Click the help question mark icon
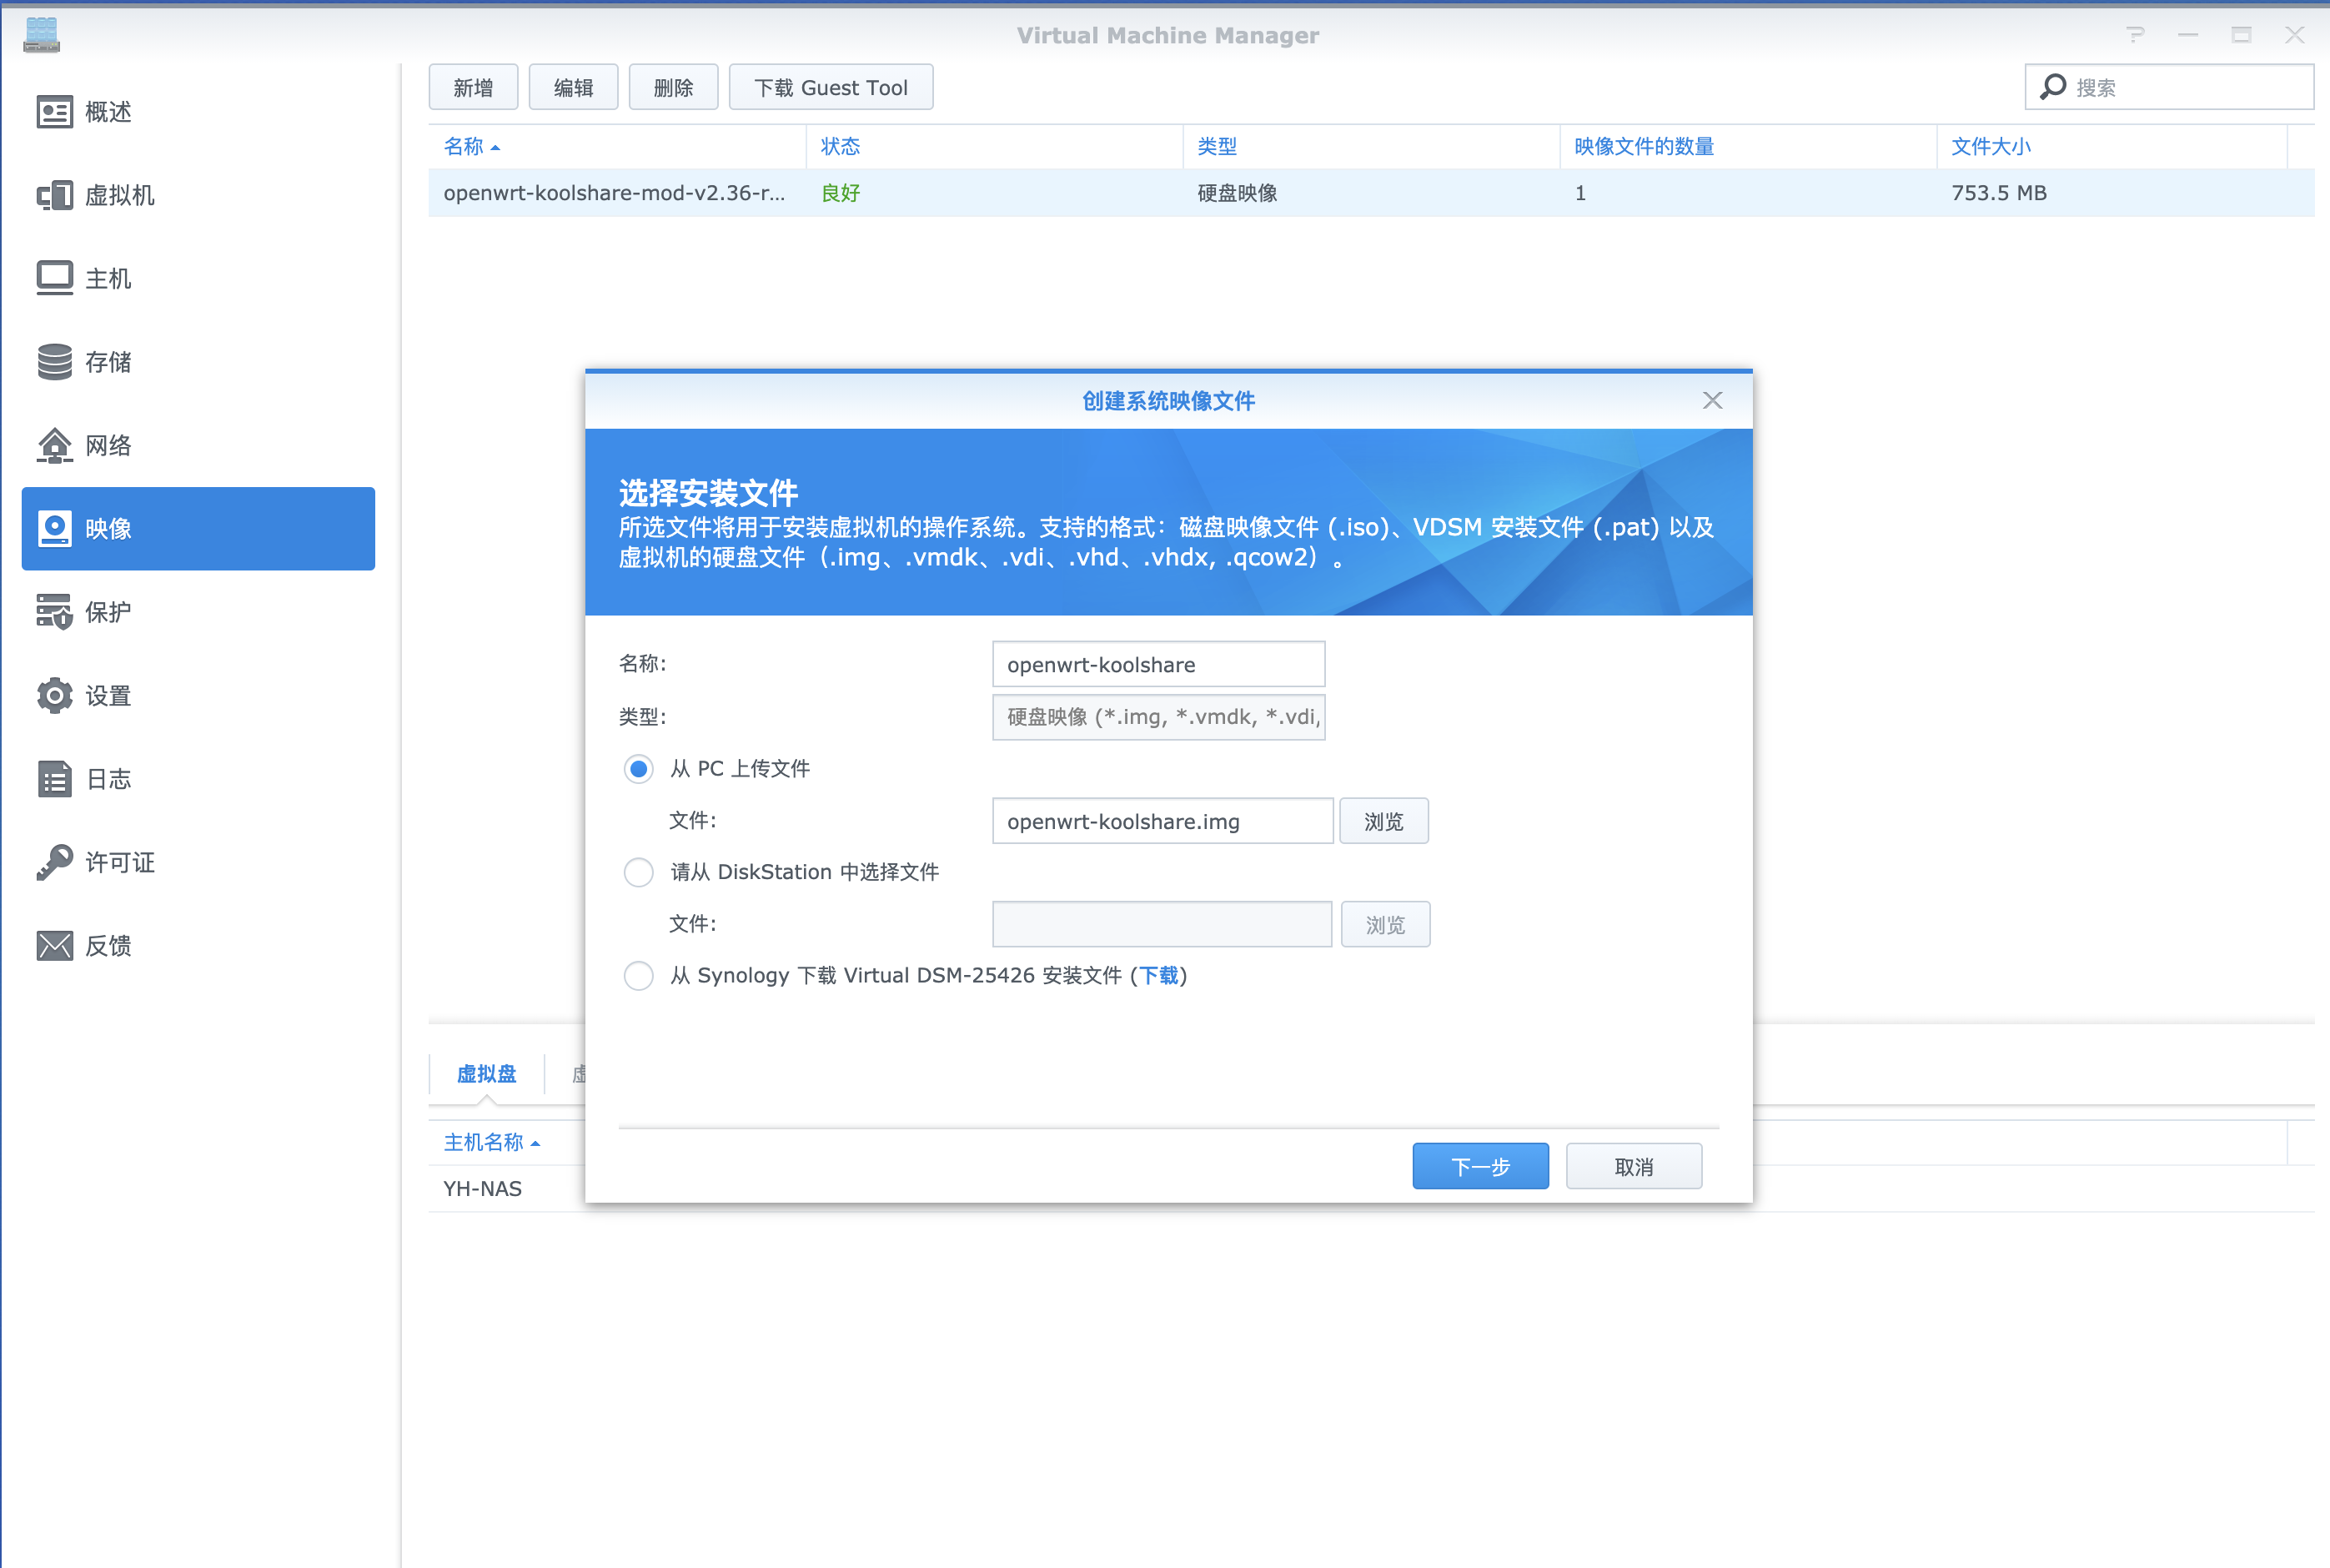 tap(2135, 35)
